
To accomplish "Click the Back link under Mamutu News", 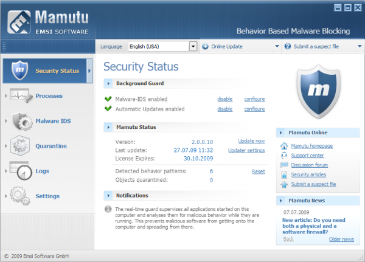I will coord(288,239).
